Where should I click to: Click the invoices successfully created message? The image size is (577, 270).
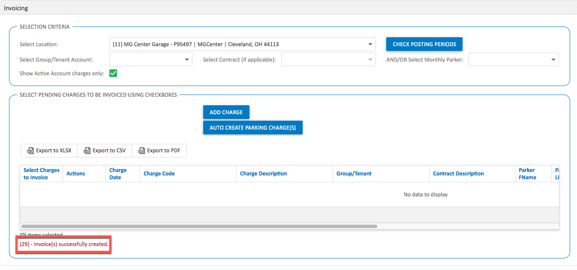63,244
